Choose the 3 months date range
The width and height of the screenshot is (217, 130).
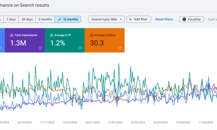click(x=45, y=19)
